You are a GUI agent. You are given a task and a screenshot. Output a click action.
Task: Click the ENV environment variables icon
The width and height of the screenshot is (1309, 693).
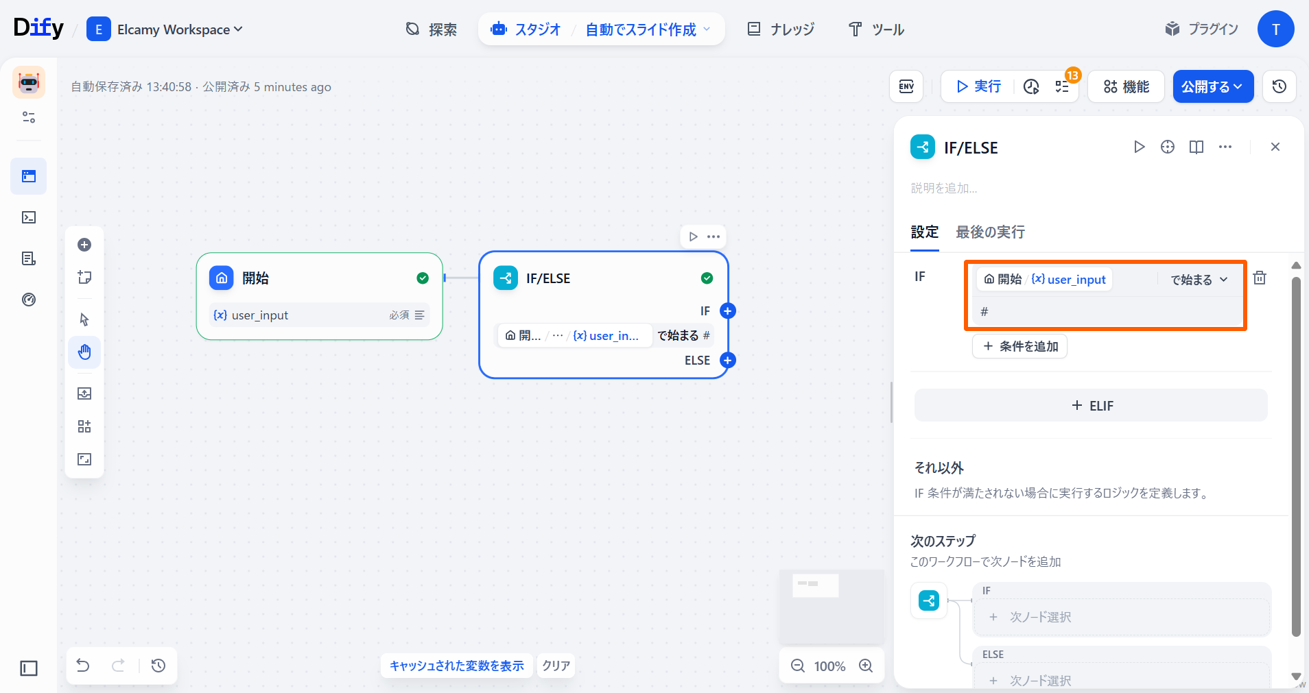point(906,86)
